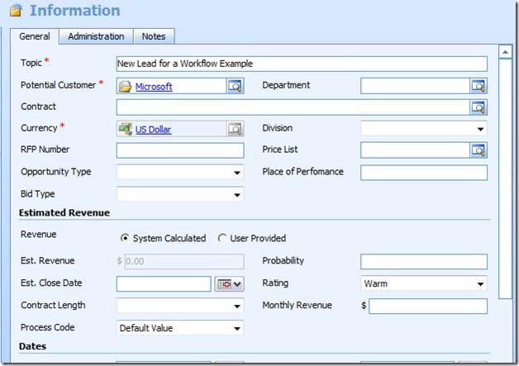Click the Department lookup icon
The width and height of the screenshot is (519, 366).
[x=479, y=85]
